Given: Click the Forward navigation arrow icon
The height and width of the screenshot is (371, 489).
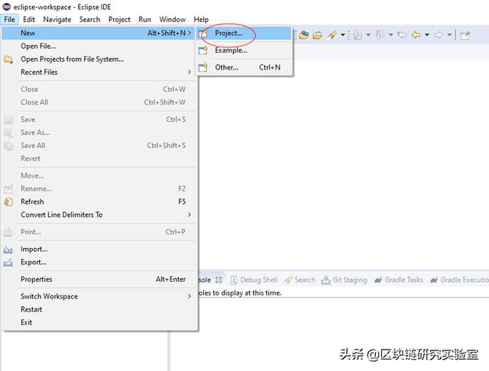Looking at the screenshot, I should click(439, 35).
